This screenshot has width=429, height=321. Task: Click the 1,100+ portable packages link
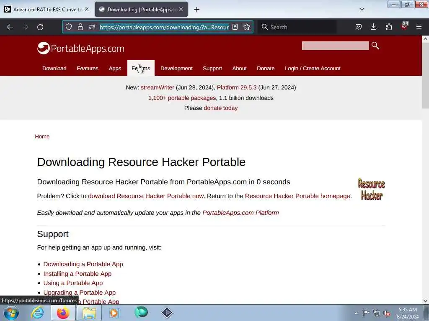coord(182,98)
